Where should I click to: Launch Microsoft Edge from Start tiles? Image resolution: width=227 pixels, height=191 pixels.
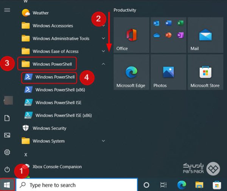(131, 72)
